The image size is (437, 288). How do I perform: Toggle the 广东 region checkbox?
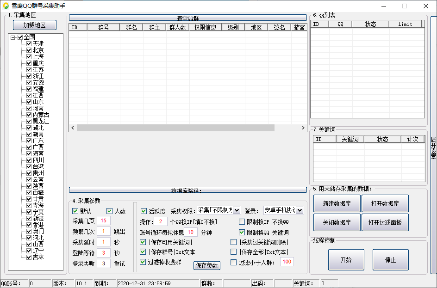29,141
